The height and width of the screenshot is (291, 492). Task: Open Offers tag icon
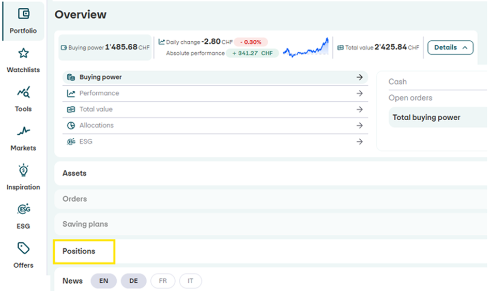(x=23, y=248)
